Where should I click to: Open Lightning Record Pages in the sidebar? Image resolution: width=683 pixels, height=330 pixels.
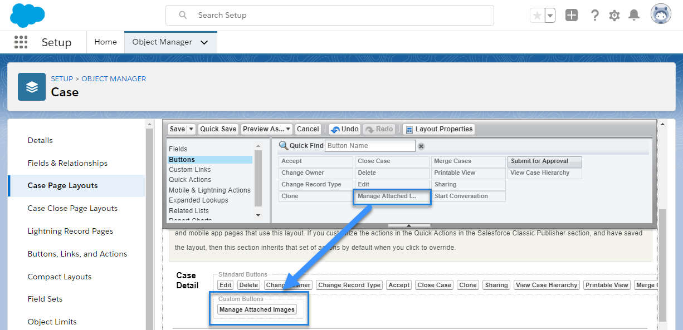[70, 231]
